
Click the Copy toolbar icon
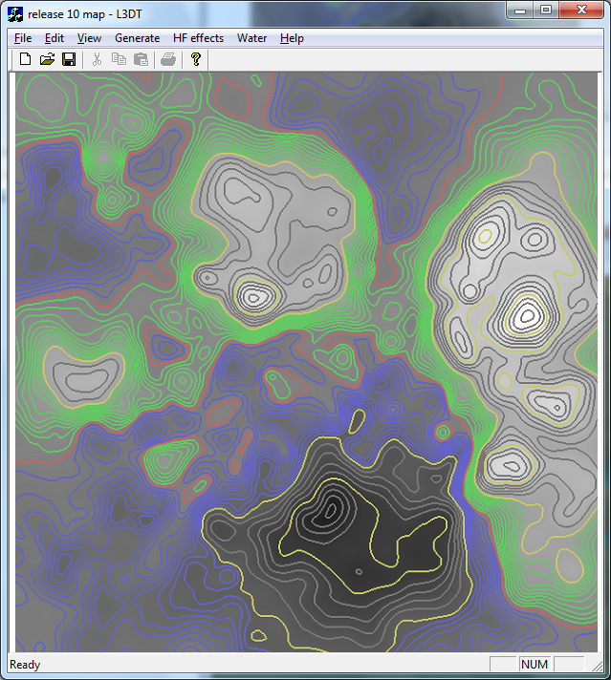[x=119, y=59]
